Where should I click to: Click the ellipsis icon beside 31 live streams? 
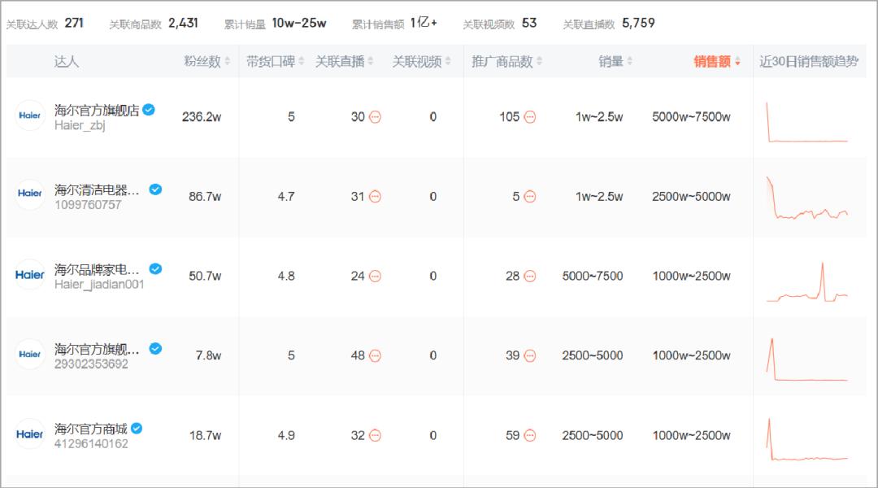point(375,196)
